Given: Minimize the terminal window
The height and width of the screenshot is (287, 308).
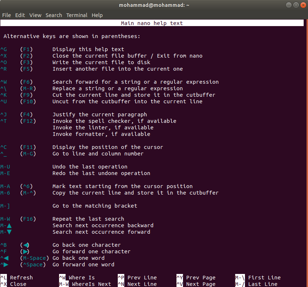Looking at the screenshot, I should click(289, 5).
